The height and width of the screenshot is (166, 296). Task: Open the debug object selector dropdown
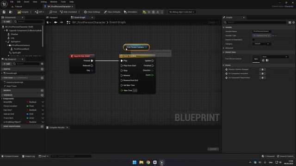(182, 12)
